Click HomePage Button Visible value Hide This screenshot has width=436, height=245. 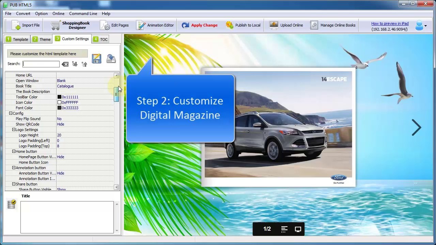[x=60, y=157]
